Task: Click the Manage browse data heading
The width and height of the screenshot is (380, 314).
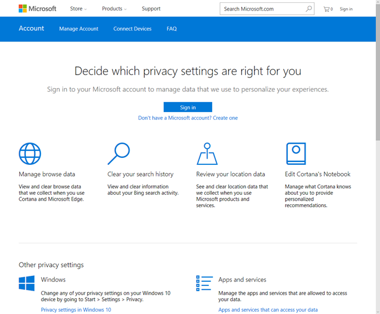Action: click(x=47, y=174)
